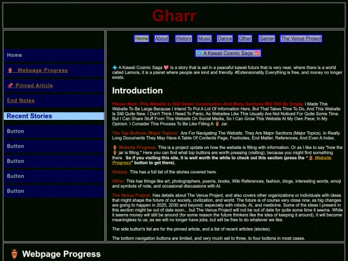Click 'The Top Buttons (Major Topics):' label
This screenshot has height=261, width=348.
145,133
